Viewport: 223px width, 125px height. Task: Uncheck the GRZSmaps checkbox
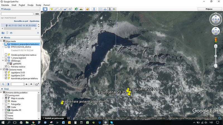(x=6, y=60)
